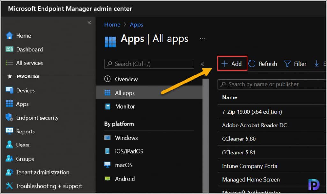Click the Home breadcrumb link
The height and width of the screenshot is (194, 327).
[112, 25]
